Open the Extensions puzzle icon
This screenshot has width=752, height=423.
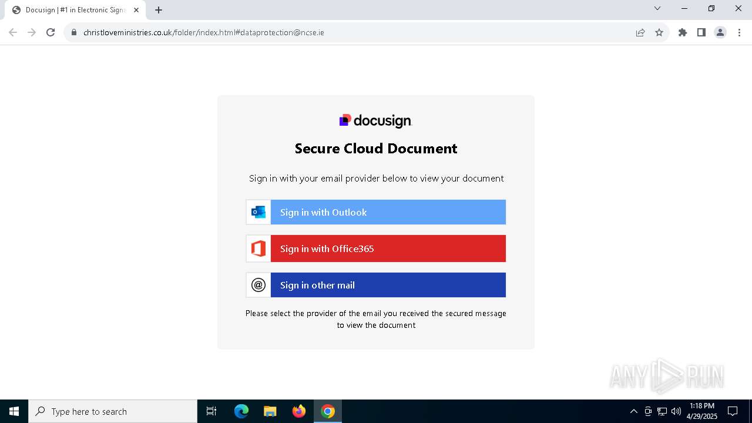coord(683,32)
